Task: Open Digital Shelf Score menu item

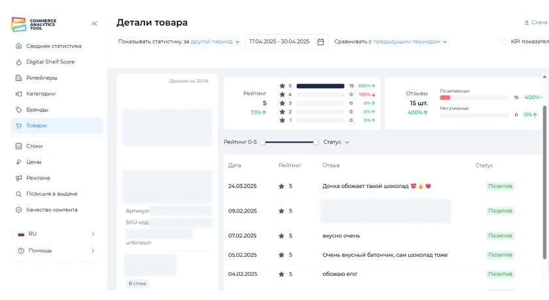Action: pos(57,62)
